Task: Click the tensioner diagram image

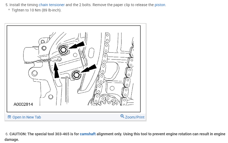Action: pyautogui.click(x=74, y=69)
